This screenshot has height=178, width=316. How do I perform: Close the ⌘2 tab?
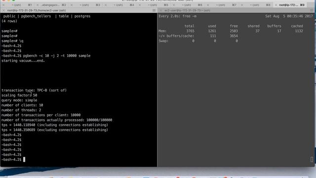pyautogui.click(x=38, y=5)
